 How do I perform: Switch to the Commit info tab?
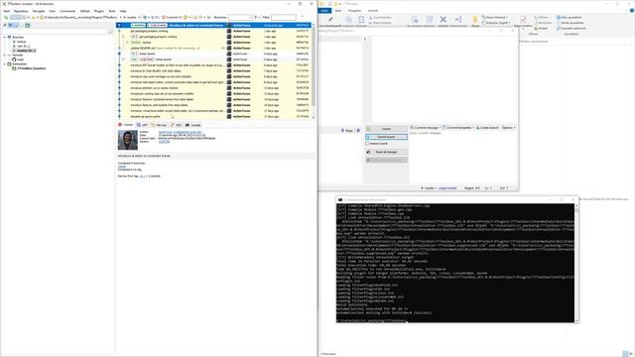[x=126, y=125]
